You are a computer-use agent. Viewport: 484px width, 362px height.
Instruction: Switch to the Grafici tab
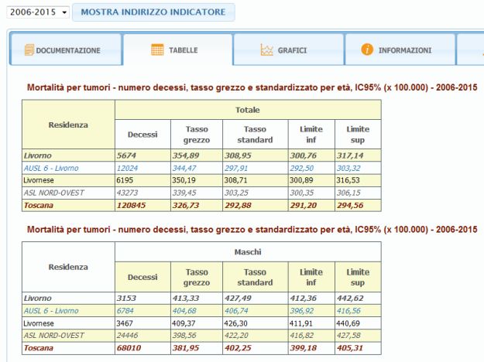tap(293, 50)
